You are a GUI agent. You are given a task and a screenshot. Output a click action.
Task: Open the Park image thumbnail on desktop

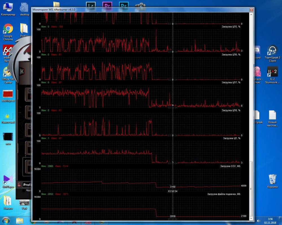click(x=25, y=202)
